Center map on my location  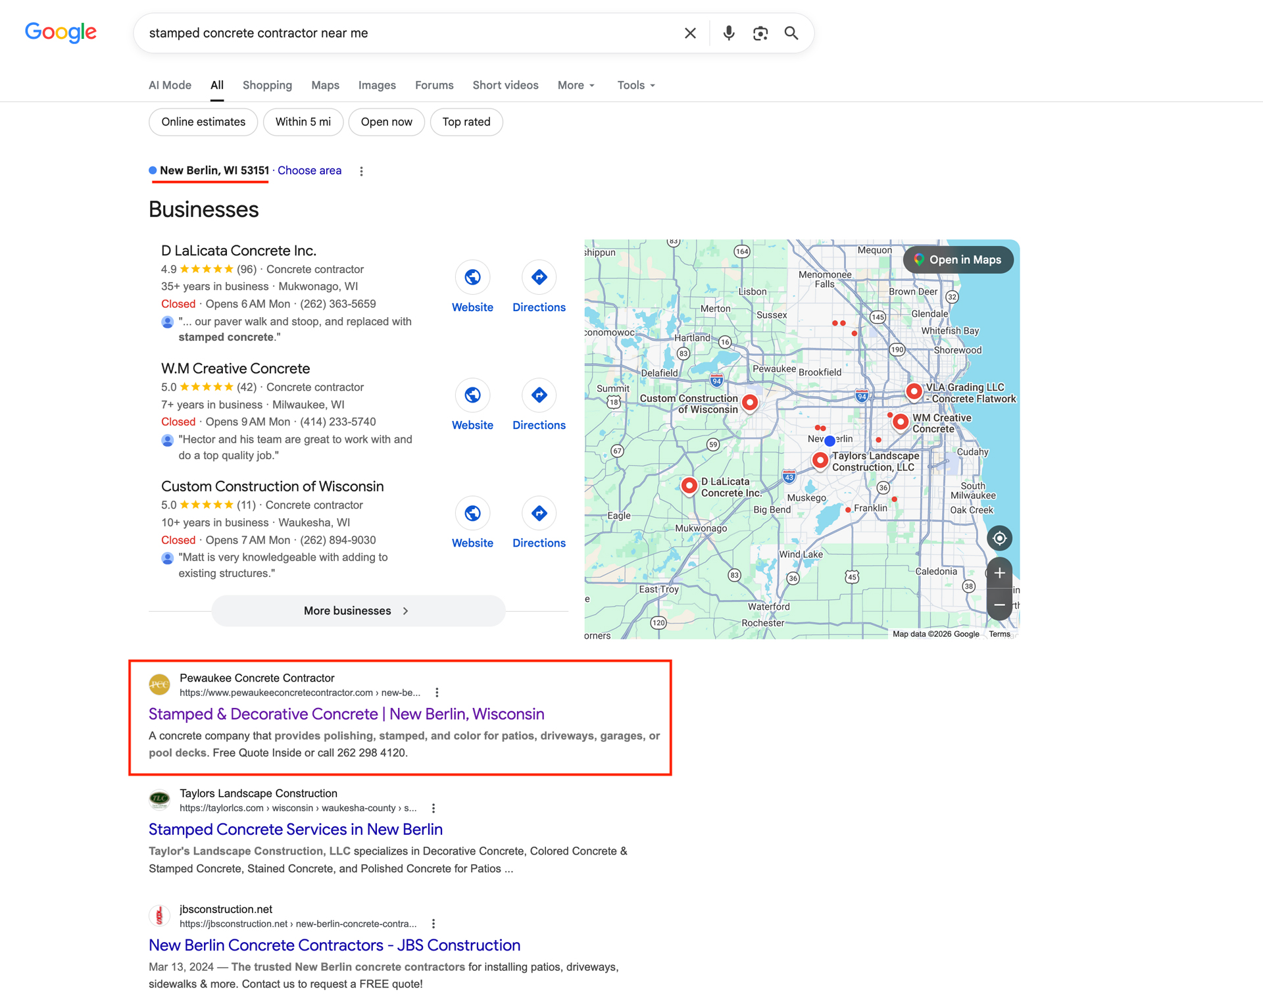[999, 538]
